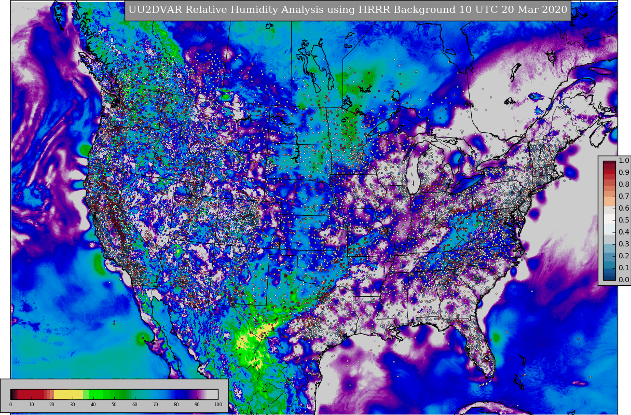Click the 0.8 label on right colorbar
This screenshot has width=631, height=415.
point(624,185)
